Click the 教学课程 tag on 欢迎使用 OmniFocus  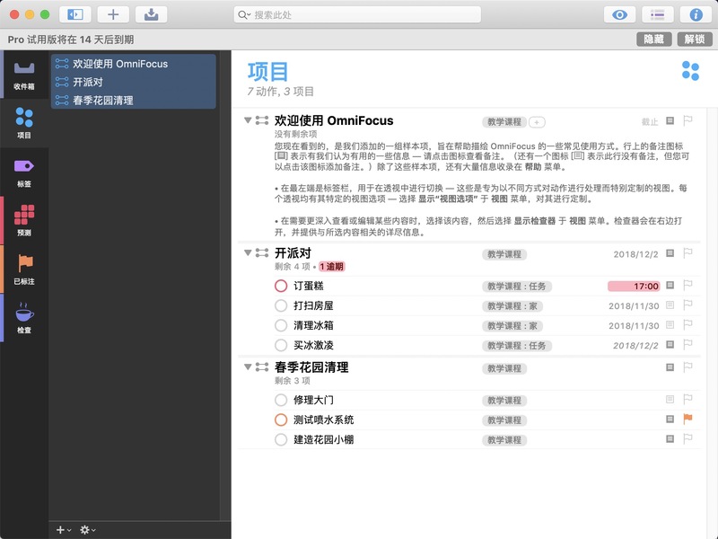point(504,122)
